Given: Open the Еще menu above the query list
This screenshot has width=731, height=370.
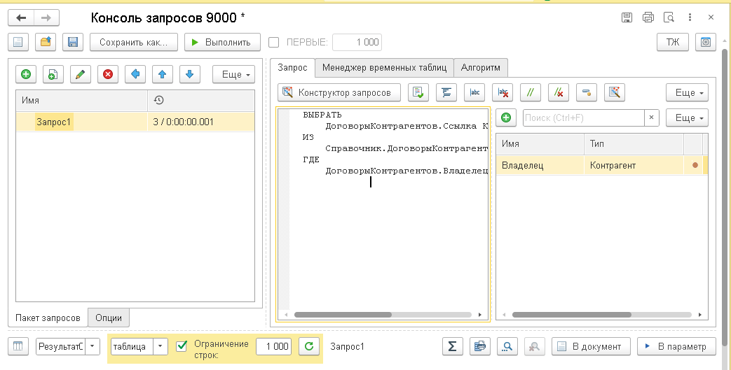Looking at the screenshot, I should [233, 75].
